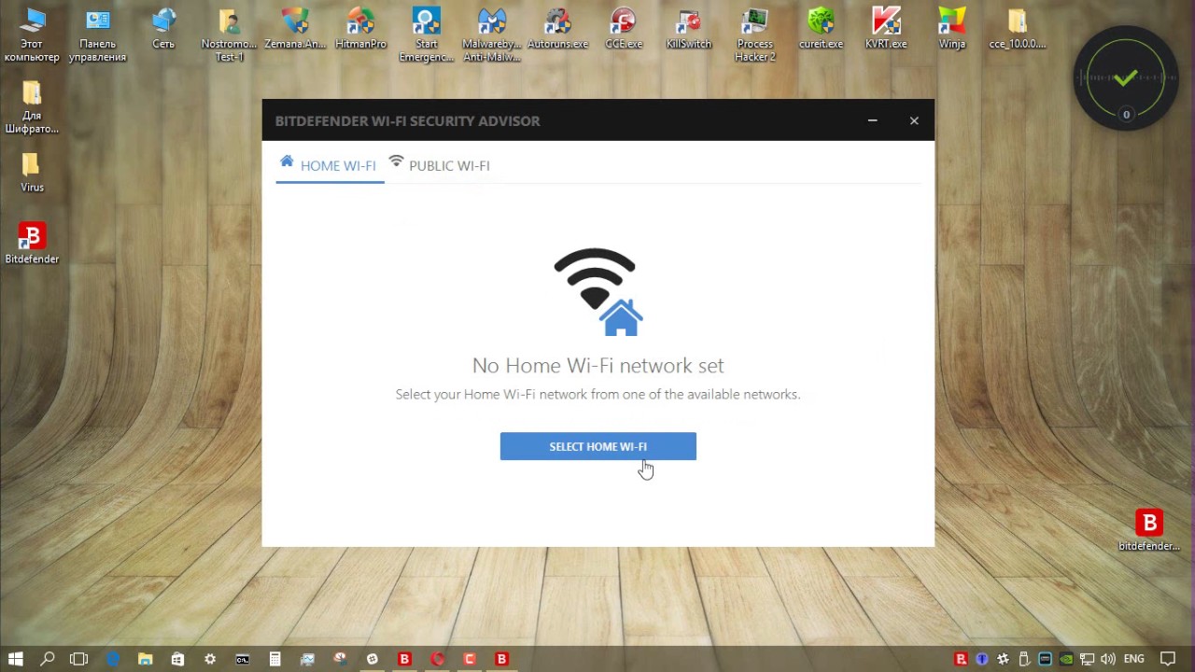Click the Select Home Wi-Fi button
The image size is (1195, 672).
click(x=597, y=446)
